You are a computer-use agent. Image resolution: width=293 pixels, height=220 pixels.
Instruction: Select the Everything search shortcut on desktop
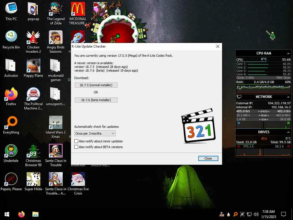coord(11,125)
